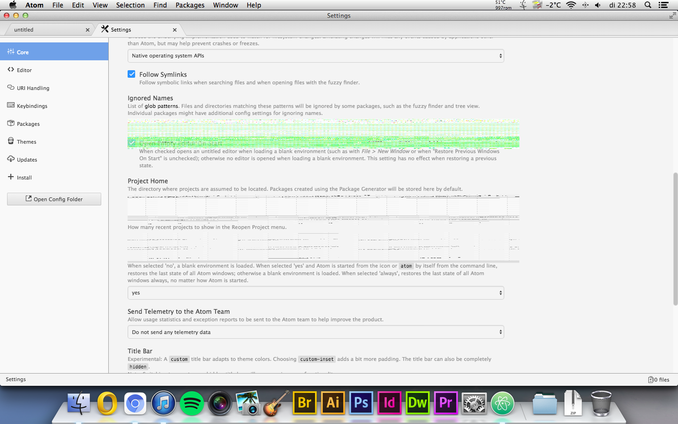
Task: Open the Selection menu
Action: tap(130, 5)
